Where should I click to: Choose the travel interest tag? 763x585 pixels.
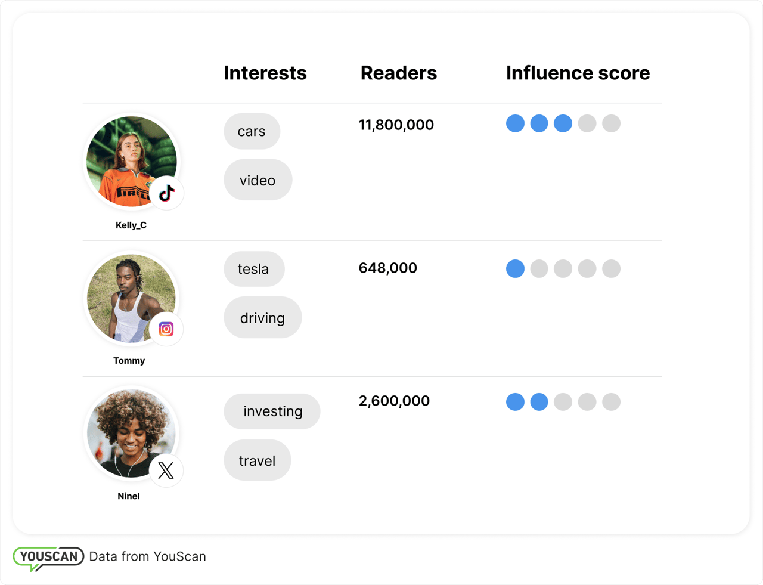pos(257,461)
